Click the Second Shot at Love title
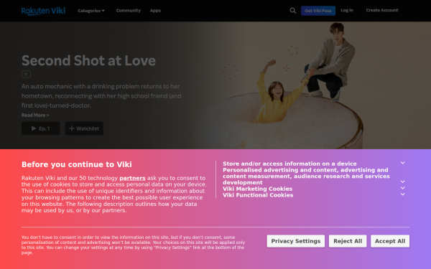The width and height of the screenshot is (431, 269). (x=88, y=60)
